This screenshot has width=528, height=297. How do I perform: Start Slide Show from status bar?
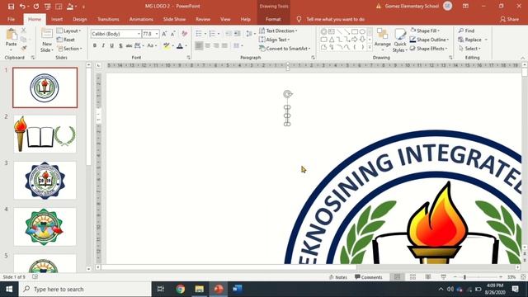click(x=443, y=277)
